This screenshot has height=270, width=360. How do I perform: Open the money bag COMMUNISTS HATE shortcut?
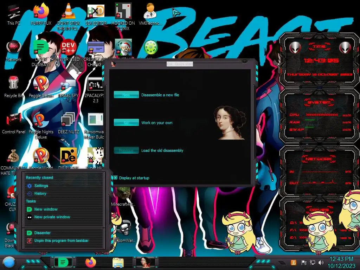pyautogui.click(x=13, y=156)
